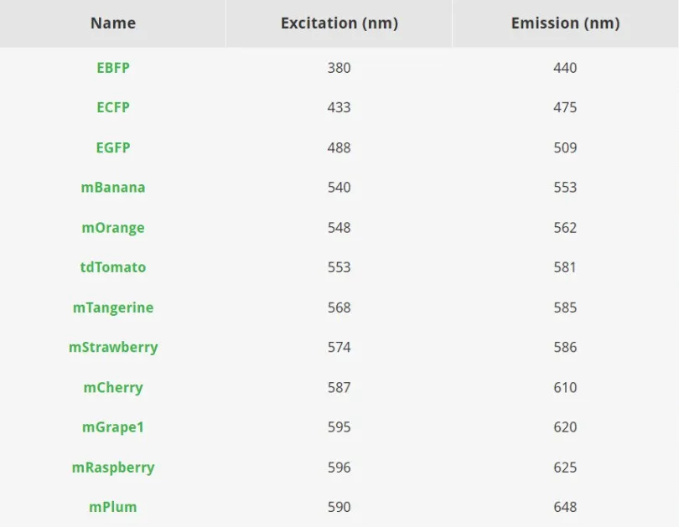Viewport: 679px width, 527px height.
Task: Open the tdTomato link
Action: [x=113, y=267]
